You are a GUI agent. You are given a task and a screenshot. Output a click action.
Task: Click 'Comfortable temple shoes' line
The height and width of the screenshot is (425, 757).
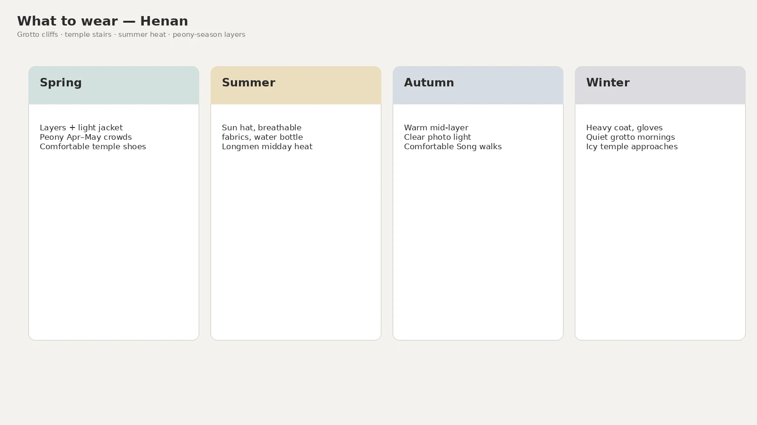pos(93,146)
